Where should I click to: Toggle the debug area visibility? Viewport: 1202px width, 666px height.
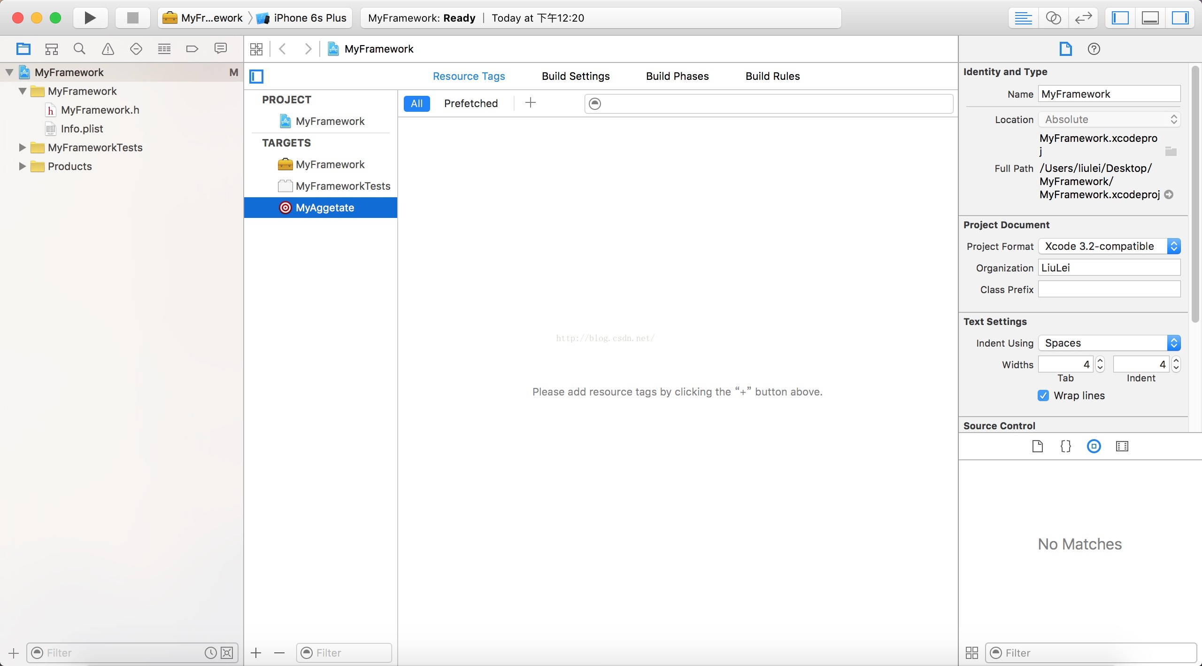(1150, 18)
